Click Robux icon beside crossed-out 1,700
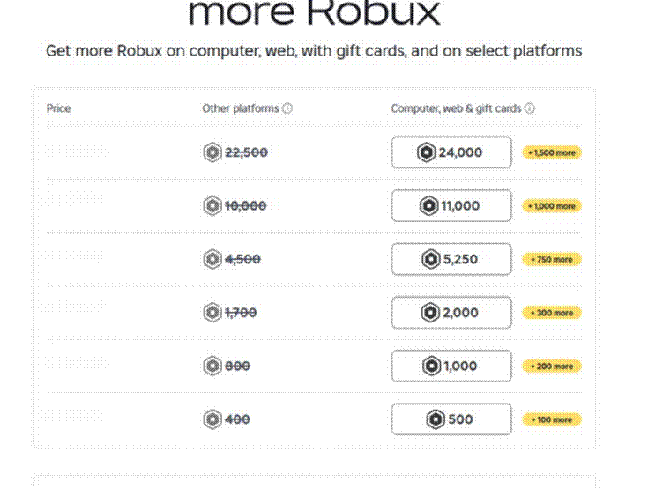 point(212,312)
